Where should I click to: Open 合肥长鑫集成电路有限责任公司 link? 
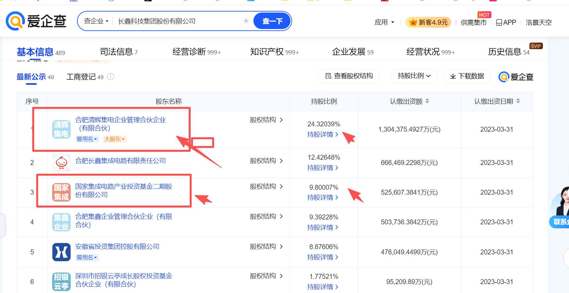(x=121, y=161)
